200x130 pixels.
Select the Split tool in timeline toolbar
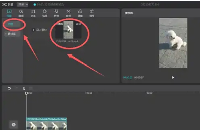pos(24,88)
